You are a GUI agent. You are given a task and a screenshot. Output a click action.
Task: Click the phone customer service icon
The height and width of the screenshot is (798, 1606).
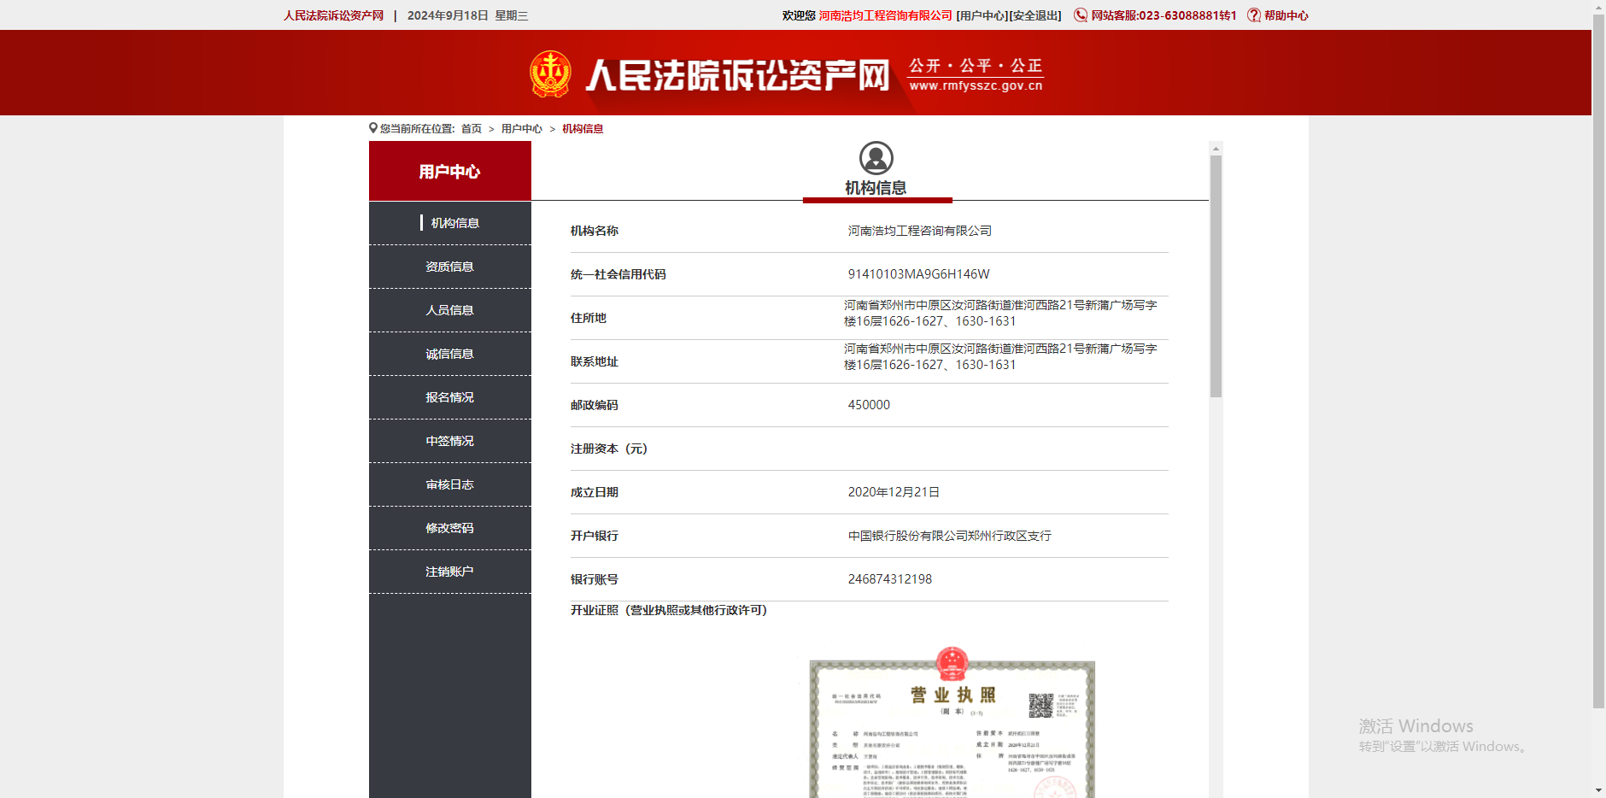pyautogui.click(x=1081, y=15)
